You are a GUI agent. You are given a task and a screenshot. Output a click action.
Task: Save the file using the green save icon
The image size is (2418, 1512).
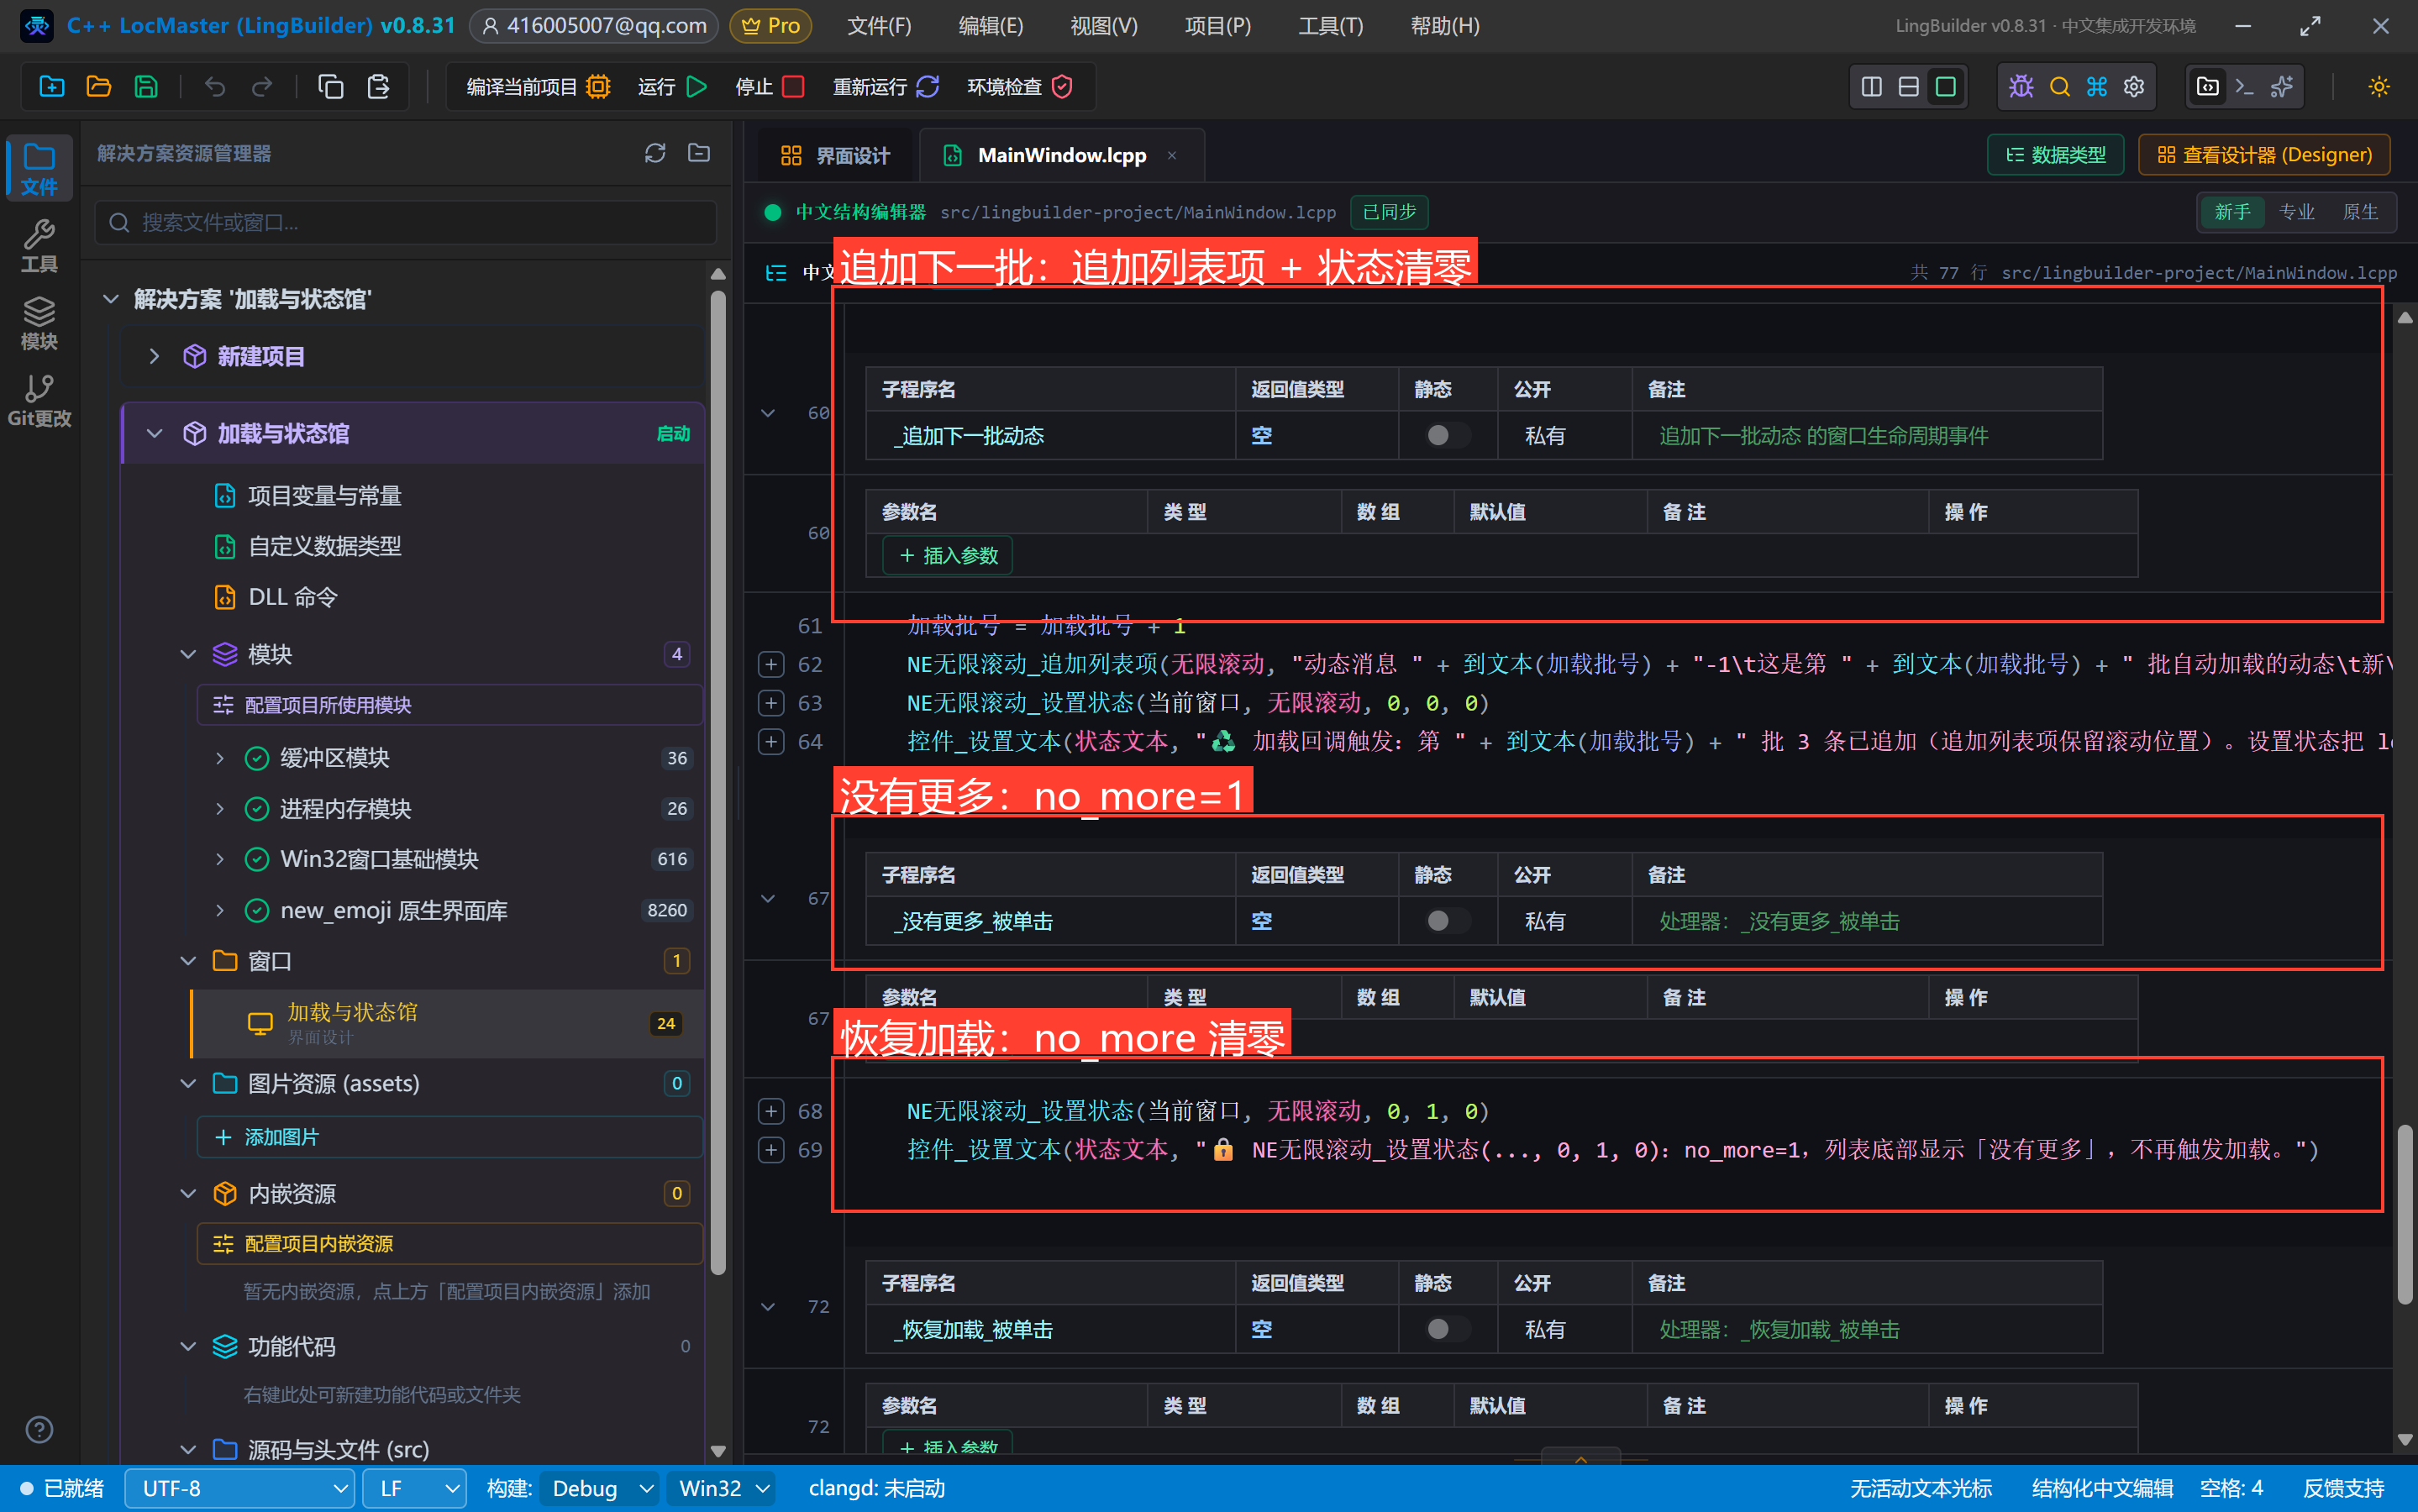pos(146,87)
